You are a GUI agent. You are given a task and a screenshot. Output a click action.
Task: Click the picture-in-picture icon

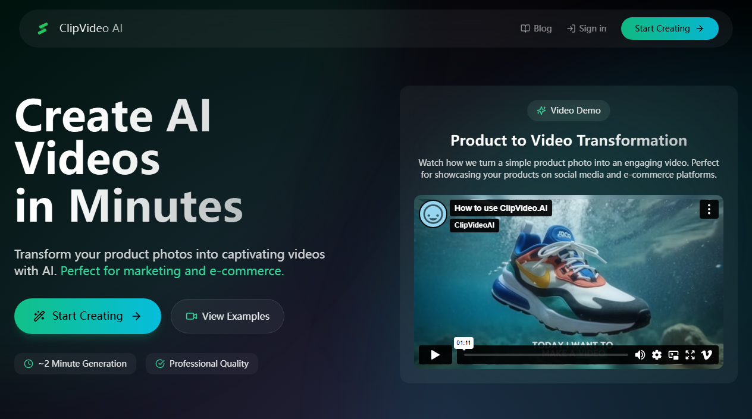[x=673, y=355]
